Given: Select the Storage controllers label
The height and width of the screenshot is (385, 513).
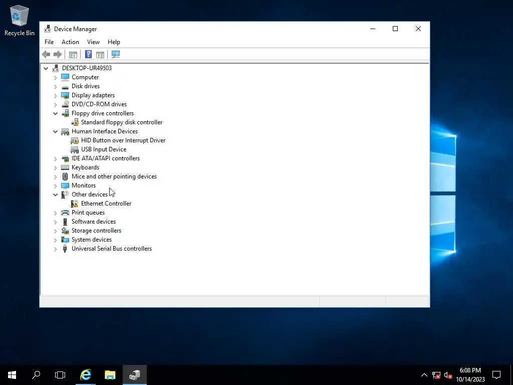Looking at the screenshot, I should [x=97, y=231].
